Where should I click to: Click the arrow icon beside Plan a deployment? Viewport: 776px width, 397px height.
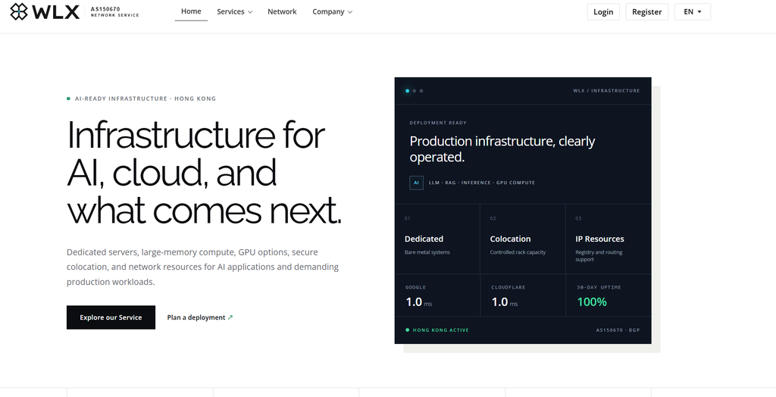point(230,317)
